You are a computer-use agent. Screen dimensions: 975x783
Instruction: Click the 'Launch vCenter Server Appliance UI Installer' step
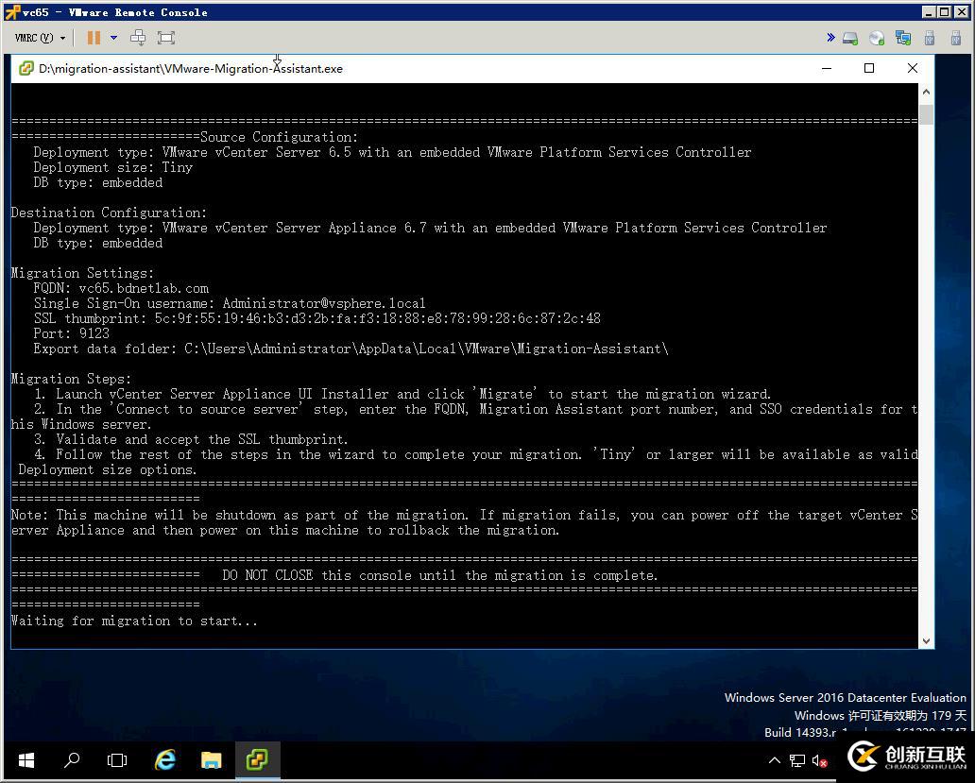click(x=402, y=394)
